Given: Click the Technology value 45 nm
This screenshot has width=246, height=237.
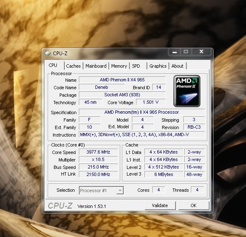Looking at the screenshot, I should click(x=90, y=102).
